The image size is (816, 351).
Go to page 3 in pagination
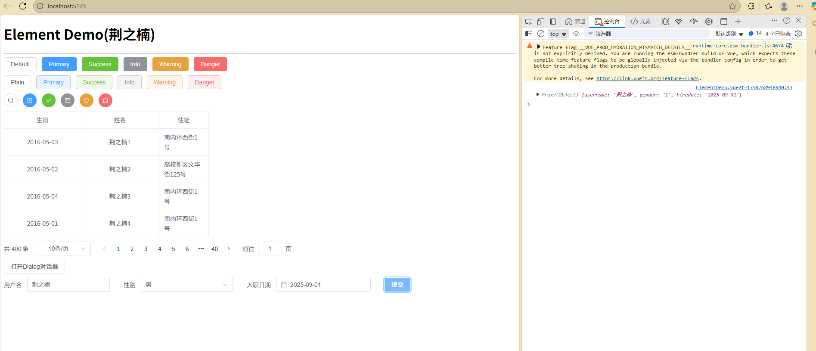(146, 249)
